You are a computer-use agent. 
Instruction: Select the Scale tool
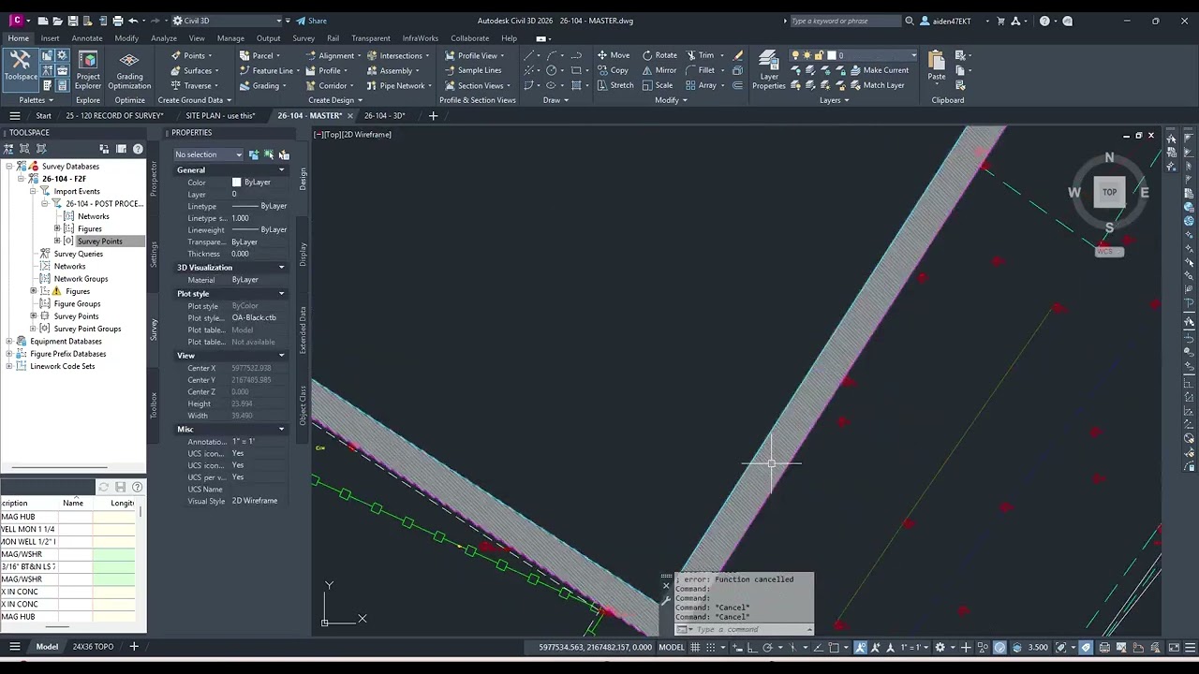[x=657, y=85]
